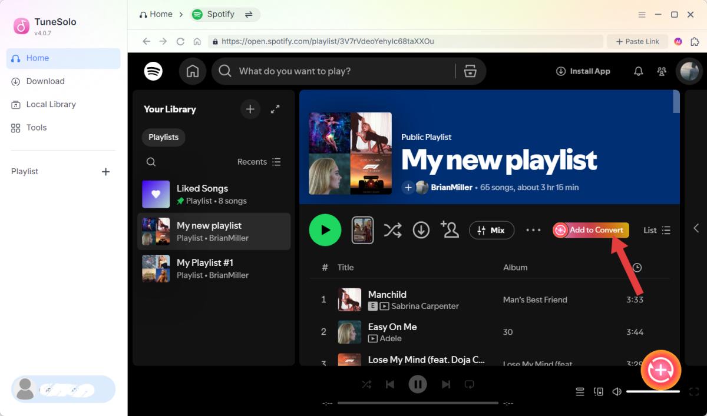Open the extensions puzzle icon
This screenshot has height=416, width=707.
pos(695,41)
